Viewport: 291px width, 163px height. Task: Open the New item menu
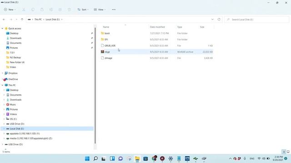(x=10, y=10)
